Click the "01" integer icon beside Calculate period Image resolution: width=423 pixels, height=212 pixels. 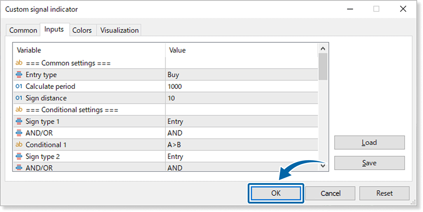coord(19,86)
